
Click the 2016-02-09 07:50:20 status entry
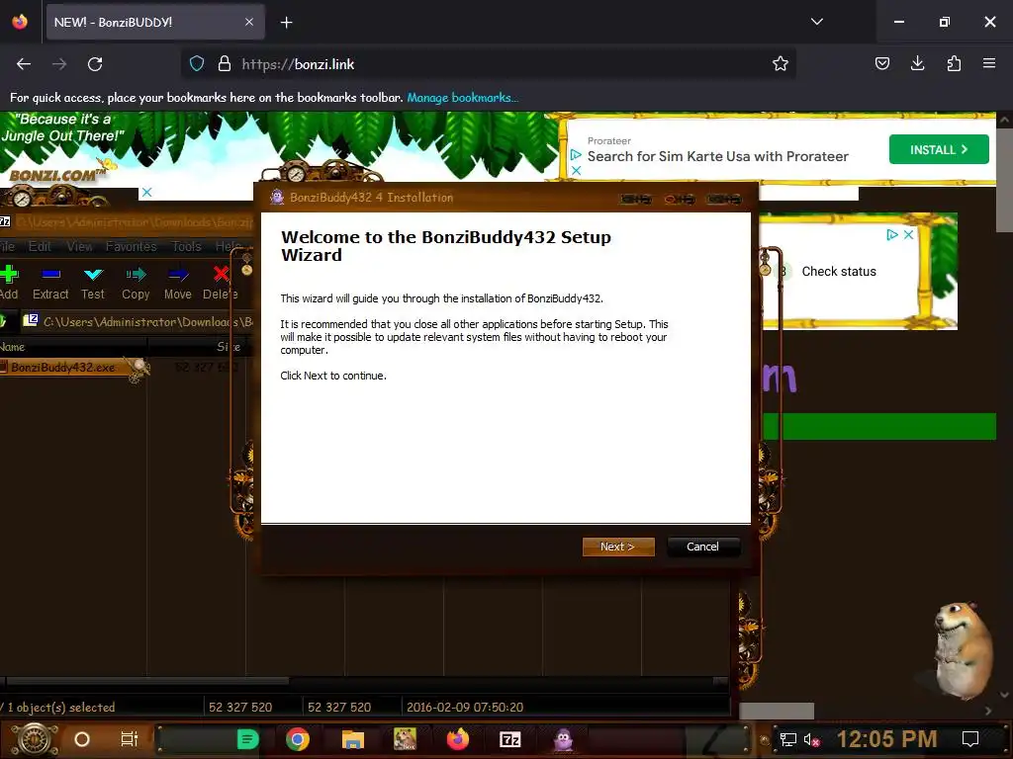coord(465,708)
